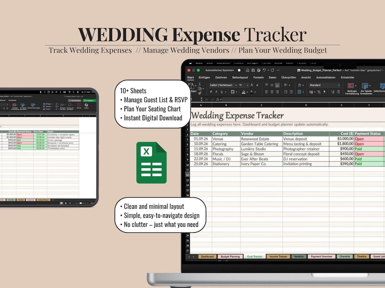Toggle bold F button in laptop ribbon
This screenshot has height=288, width=385.
tap(211, 92)
